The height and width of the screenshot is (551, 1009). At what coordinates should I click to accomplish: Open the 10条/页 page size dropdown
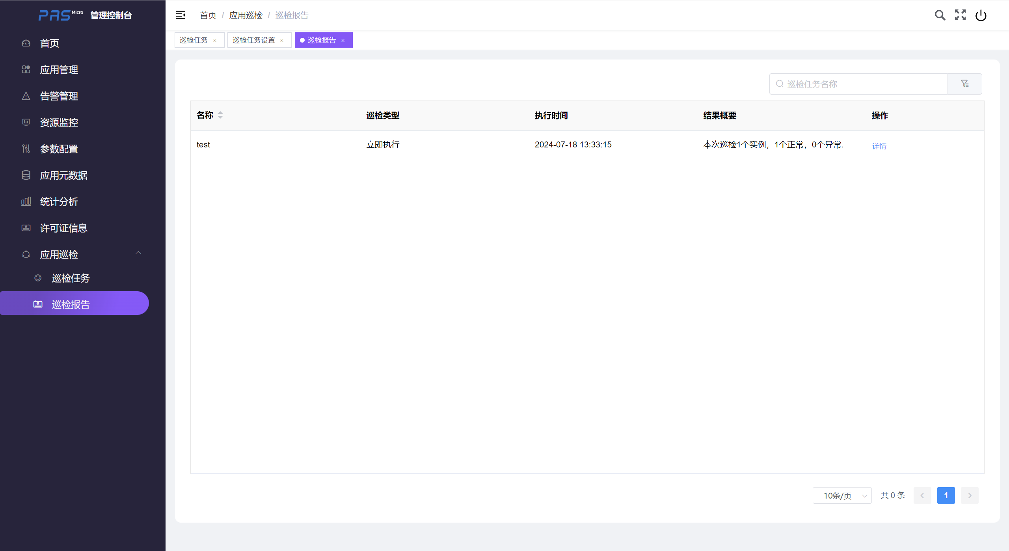coord(842,495)
